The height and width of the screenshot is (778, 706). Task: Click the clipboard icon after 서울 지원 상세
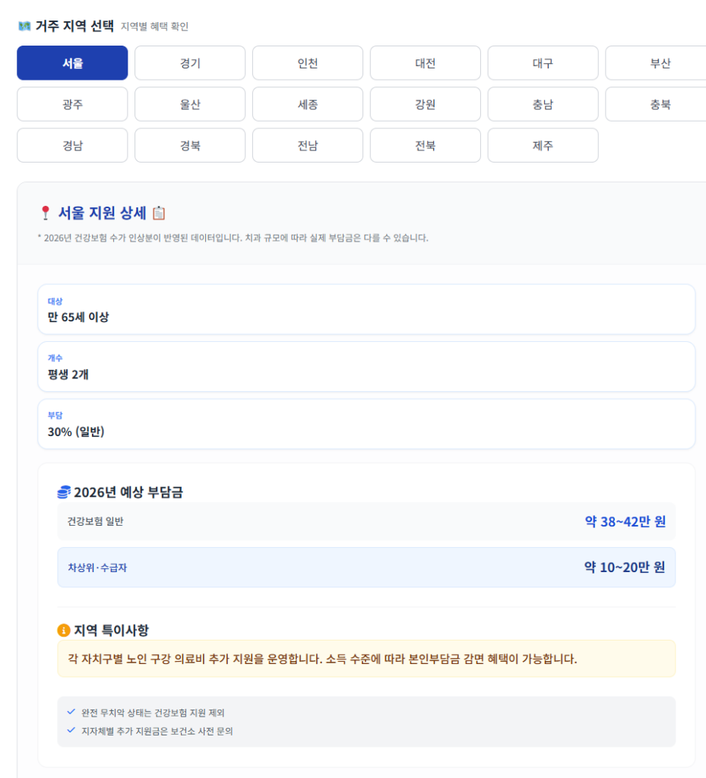pyautogui.click(x=159, y=213)
